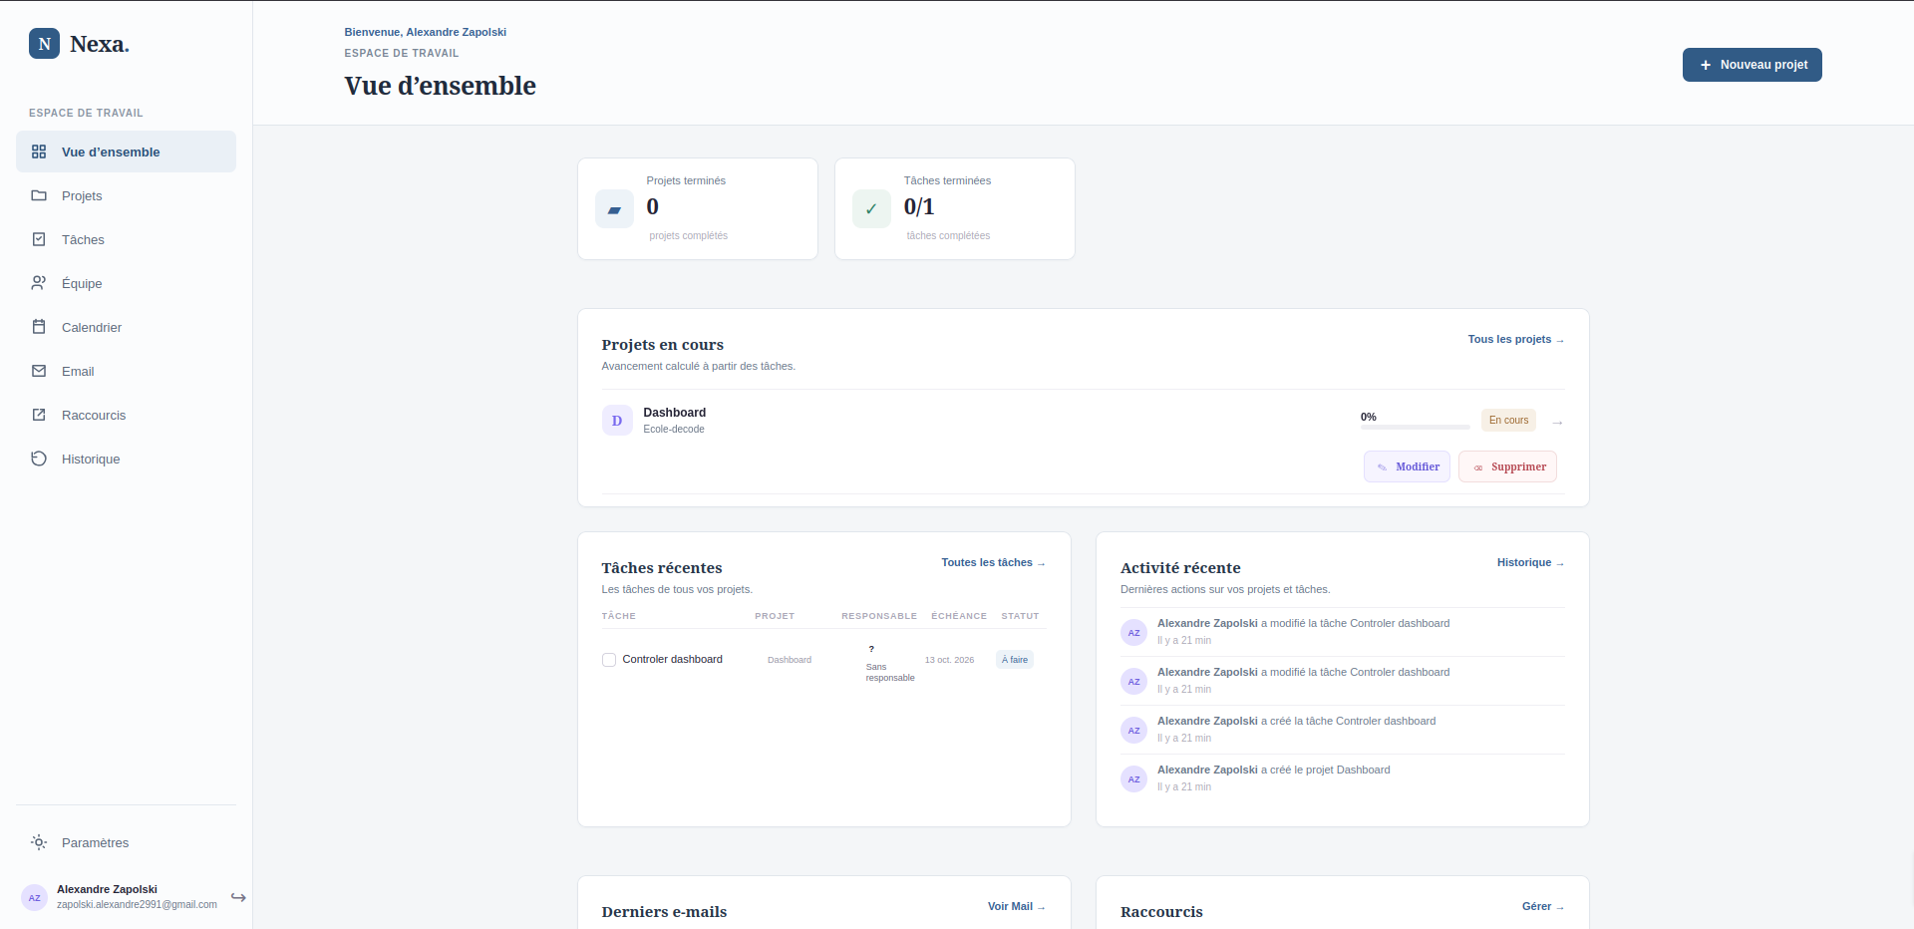The image size is (1914, 929).
Task: Click the 0% project progress bar
Action: 1415,427
